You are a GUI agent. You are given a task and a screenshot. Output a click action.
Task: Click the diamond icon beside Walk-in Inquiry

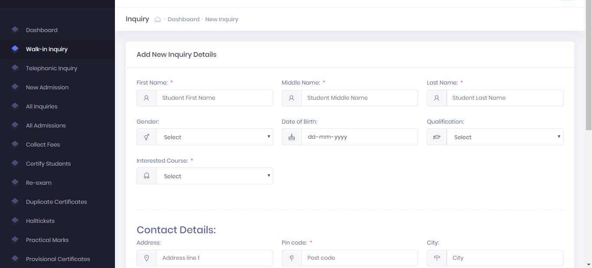(15, 49)
